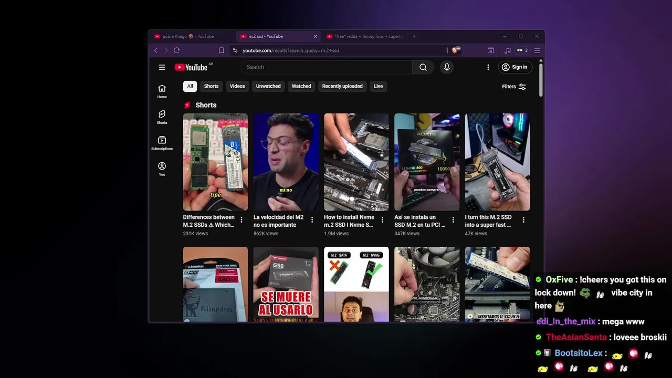Select the Live filter chip
Viewport: 672px width, 378px height.
point(378,86)
